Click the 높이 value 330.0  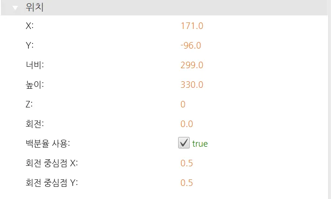(192, 85)
